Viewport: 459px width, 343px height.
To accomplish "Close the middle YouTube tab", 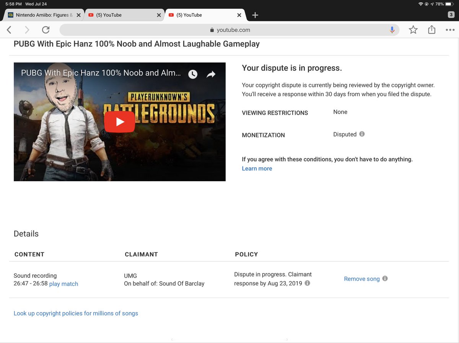I will [159, 15].
